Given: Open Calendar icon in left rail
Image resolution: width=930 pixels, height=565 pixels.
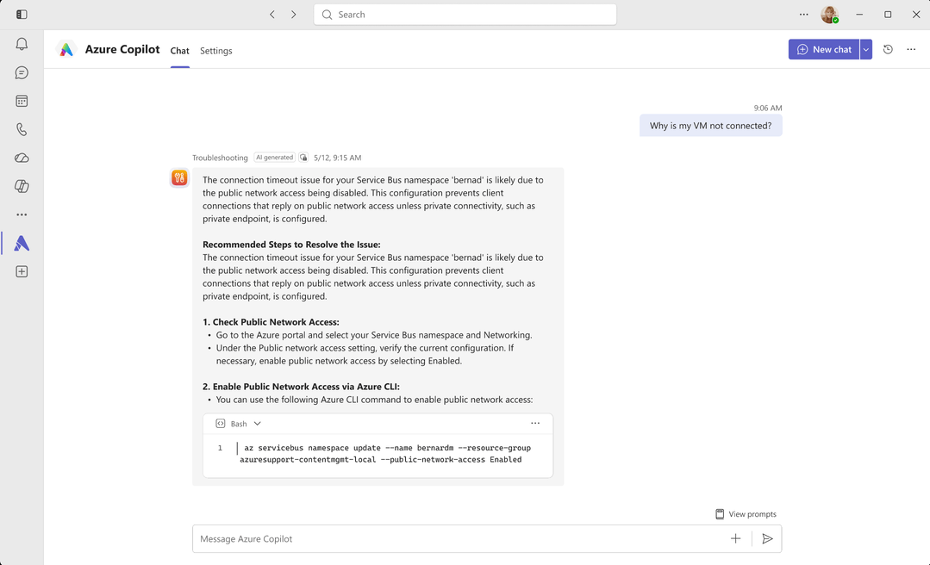Looking at the screenshot, I should click(22, 101).
